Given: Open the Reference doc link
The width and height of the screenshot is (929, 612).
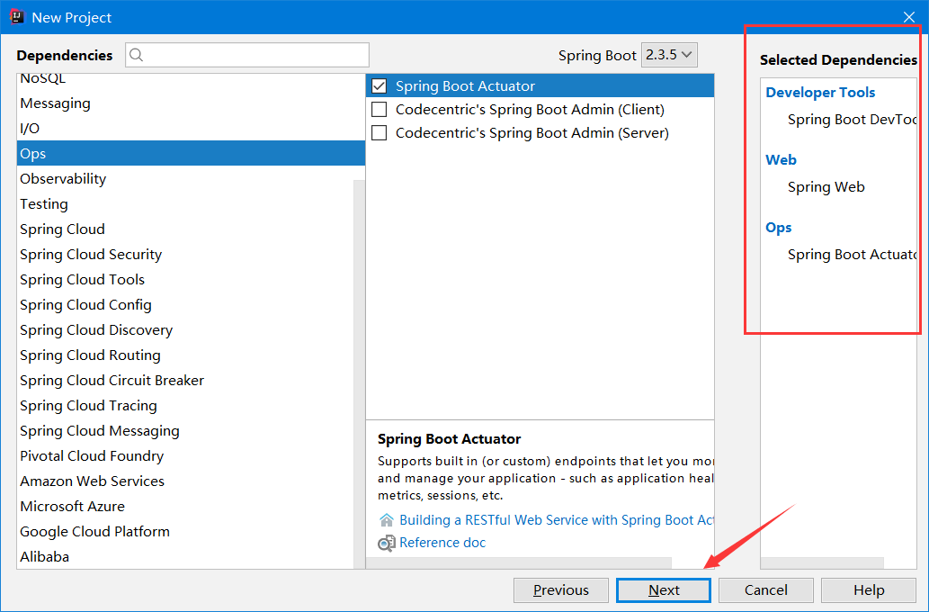Looking at the screenshot, I should [442, 543].
